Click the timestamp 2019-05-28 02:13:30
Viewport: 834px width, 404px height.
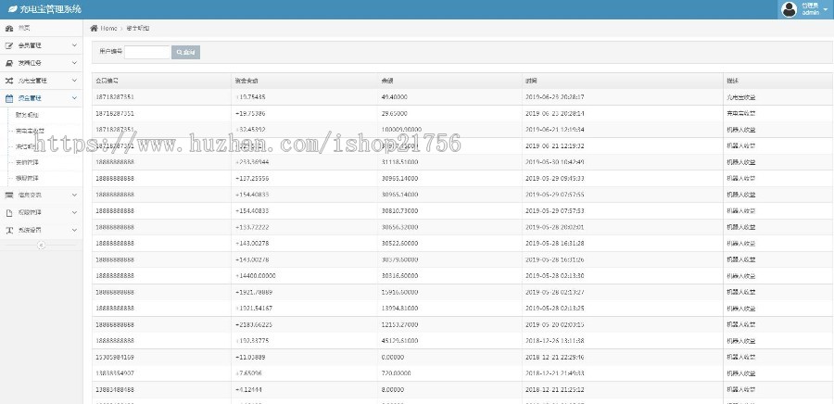click(x=555, y=276)
